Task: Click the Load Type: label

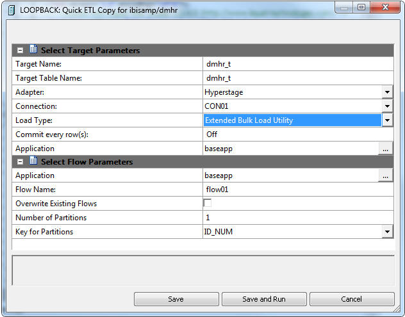Action: click(x=34, y=120)
